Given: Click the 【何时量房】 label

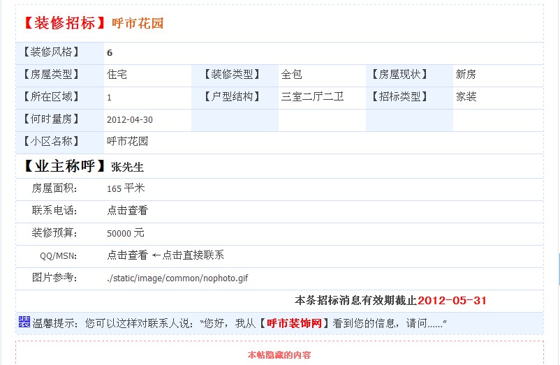Looking at the screenshot, I should 51,119.
